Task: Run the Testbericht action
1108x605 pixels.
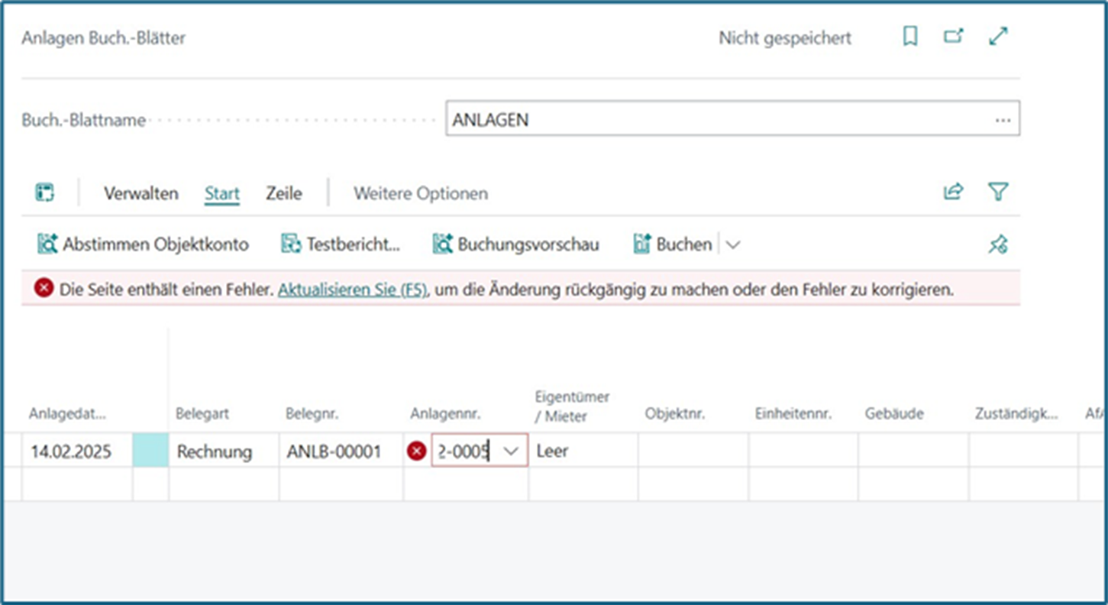Action: (x=341, y=244)
